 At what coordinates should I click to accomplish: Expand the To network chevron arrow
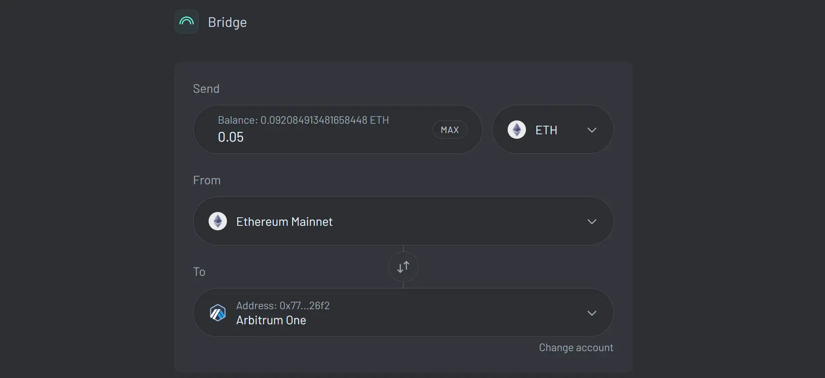click(592, 313)
